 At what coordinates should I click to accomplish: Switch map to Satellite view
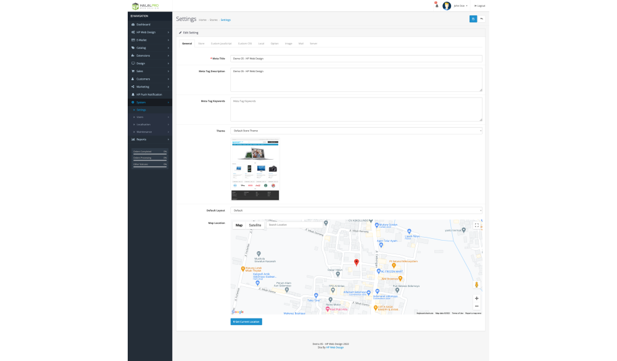[x=255, y=225]
